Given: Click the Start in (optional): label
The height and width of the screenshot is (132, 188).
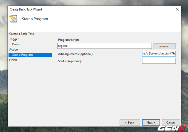Looking at the screenshot, I should pos(70,61).
